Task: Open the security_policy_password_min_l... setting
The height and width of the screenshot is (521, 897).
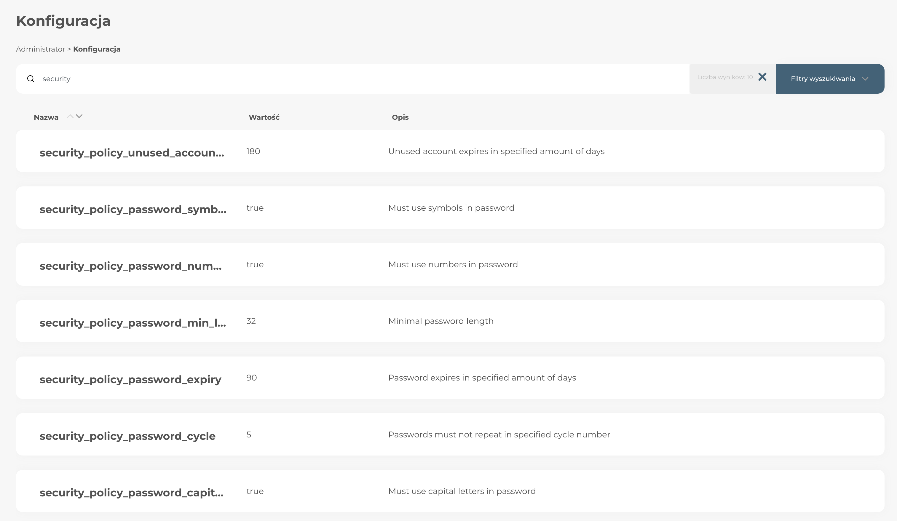Action: 133,322
